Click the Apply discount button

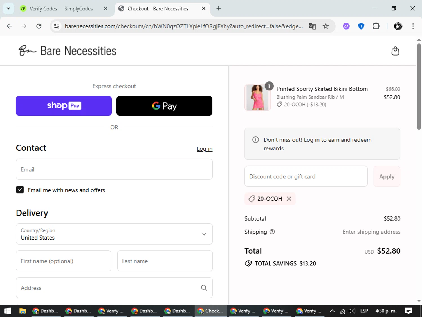[x=387, y=176]
